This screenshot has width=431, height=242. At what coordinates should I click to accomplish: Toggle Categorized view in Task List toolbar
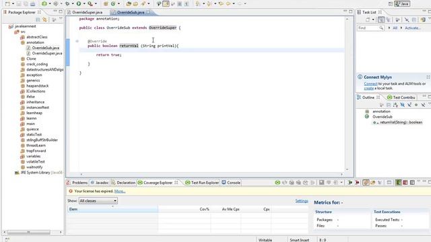pos(381,19)
